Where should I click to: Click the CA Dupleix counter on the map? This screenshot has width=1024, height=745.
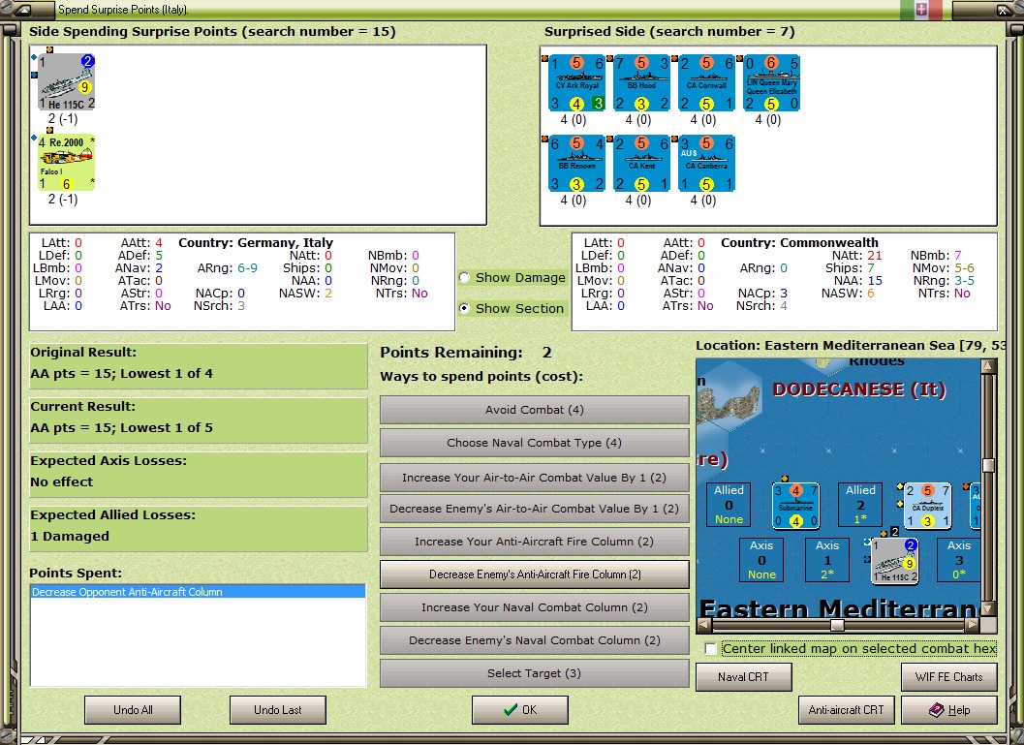tap(927, 506)
